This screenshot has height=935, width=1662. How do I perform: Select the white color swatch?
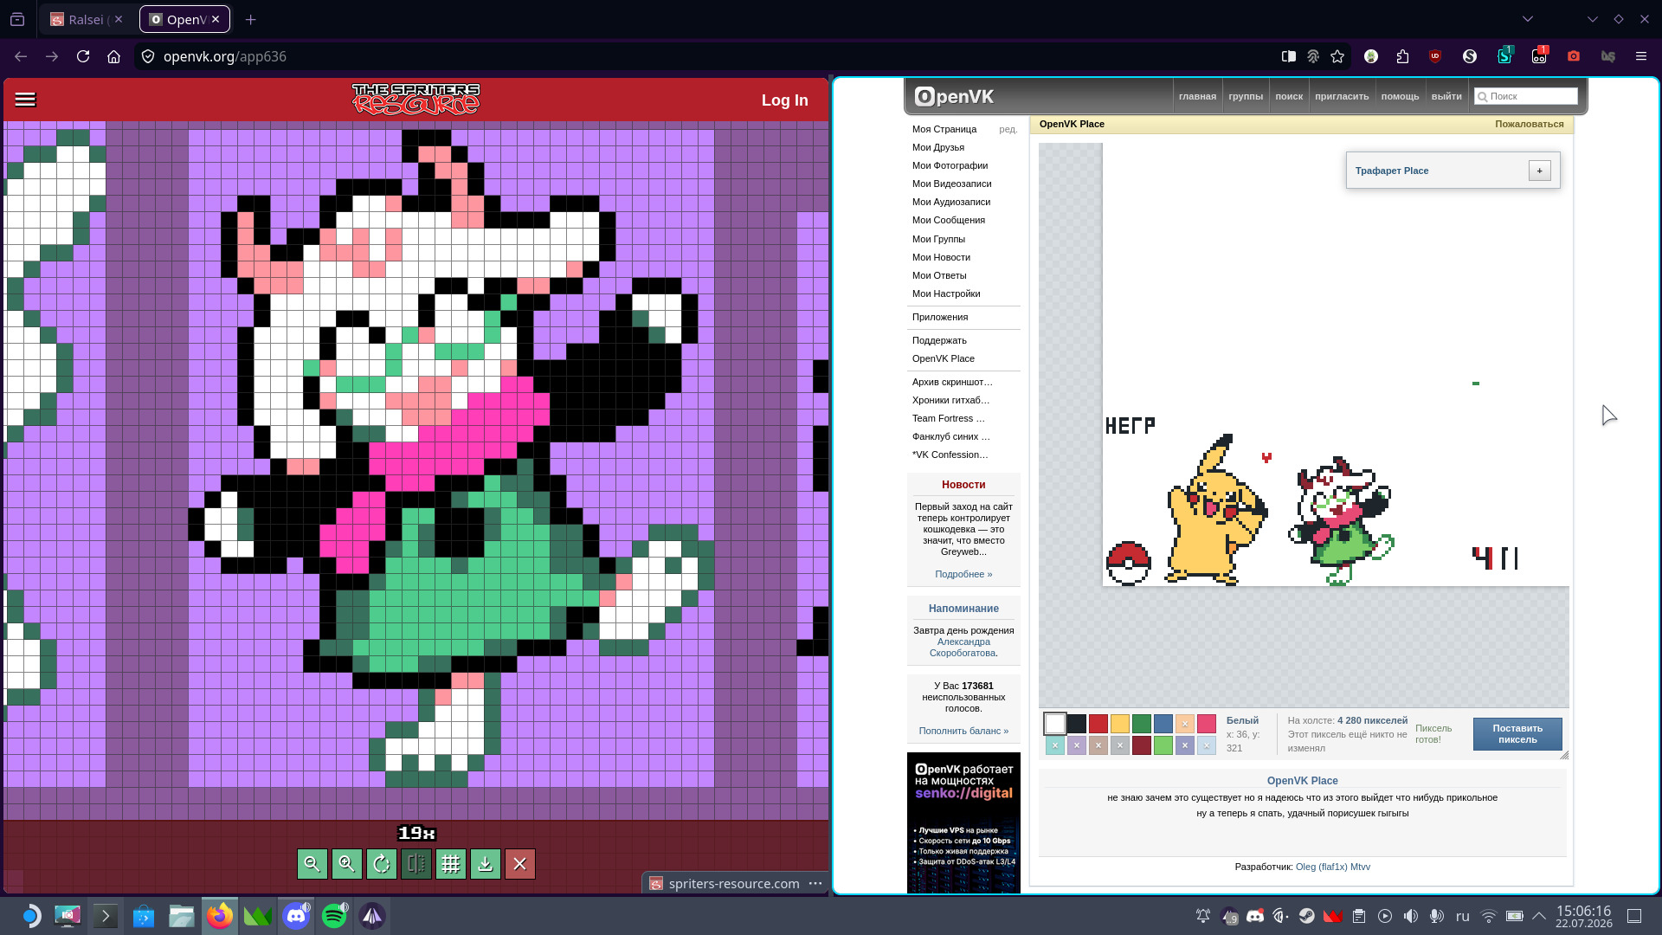tap(1055, 724)
